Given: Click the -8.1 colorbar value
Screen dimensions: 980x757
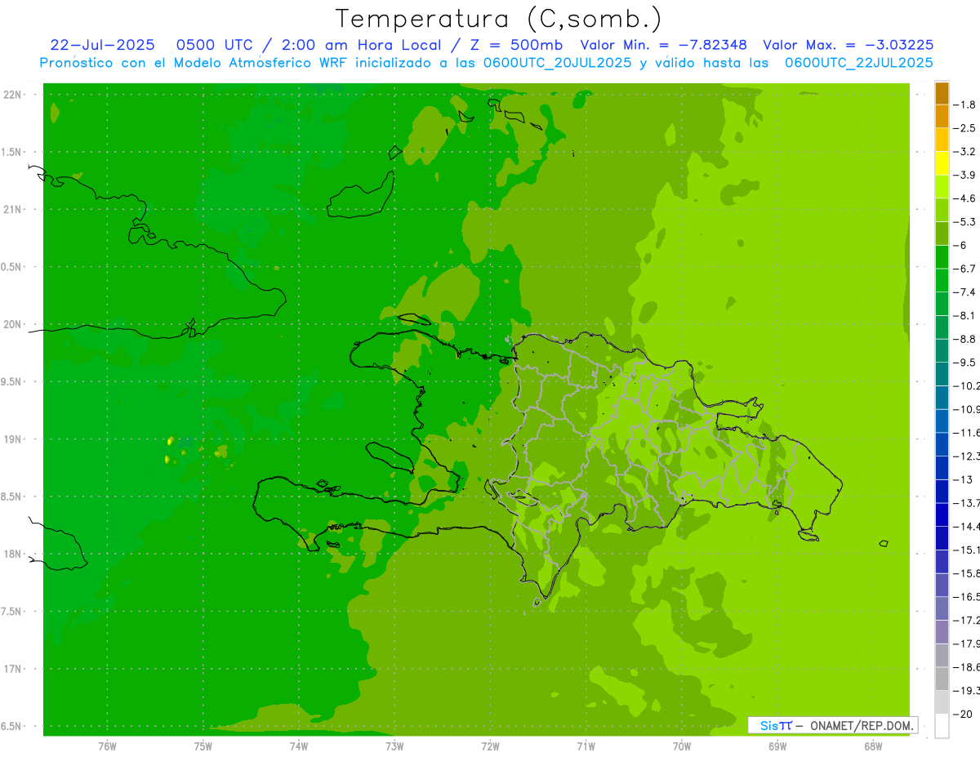Looking at the screenshot, I should (x=965, y=315).
